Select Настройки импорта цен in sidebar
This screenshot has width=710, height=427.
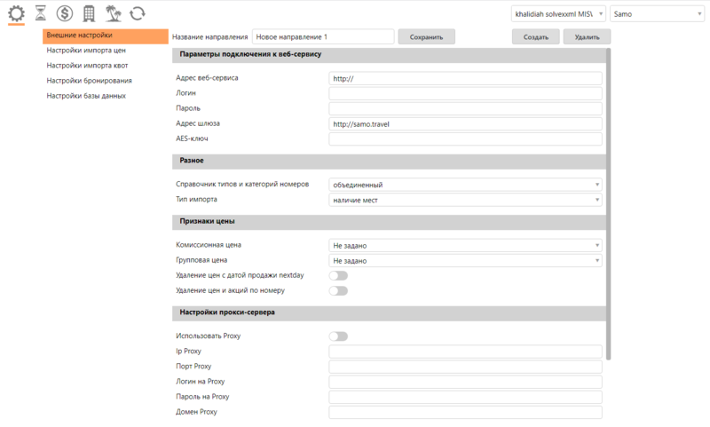[87, 51]
